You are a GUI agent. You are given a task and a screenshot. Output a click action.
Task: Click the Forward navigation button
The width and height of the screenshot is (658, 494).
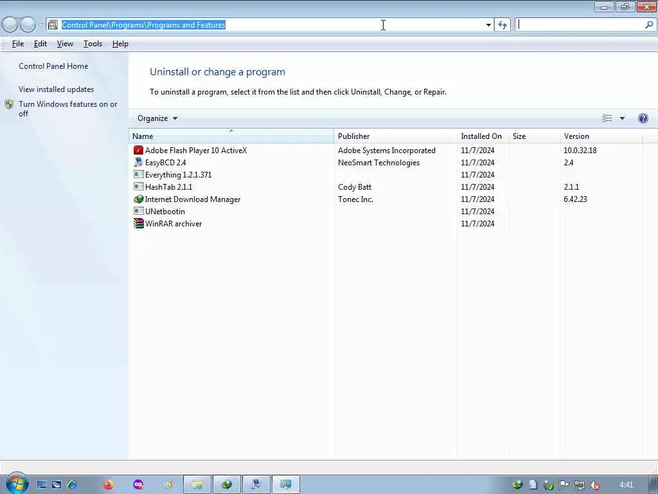coord(28,25)
